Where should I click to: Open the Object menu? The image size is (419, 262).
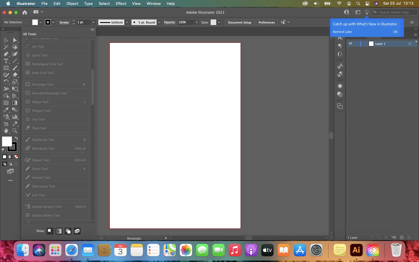click(72, 3)
